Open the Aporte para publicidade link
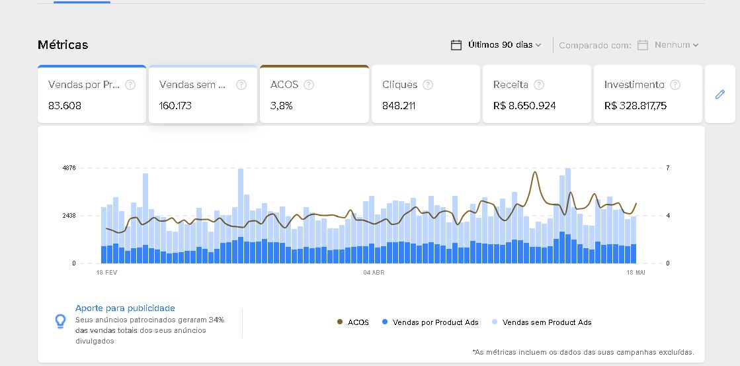Image resolution: width=740 pixels, height=366 pixels. coord(125,308)
